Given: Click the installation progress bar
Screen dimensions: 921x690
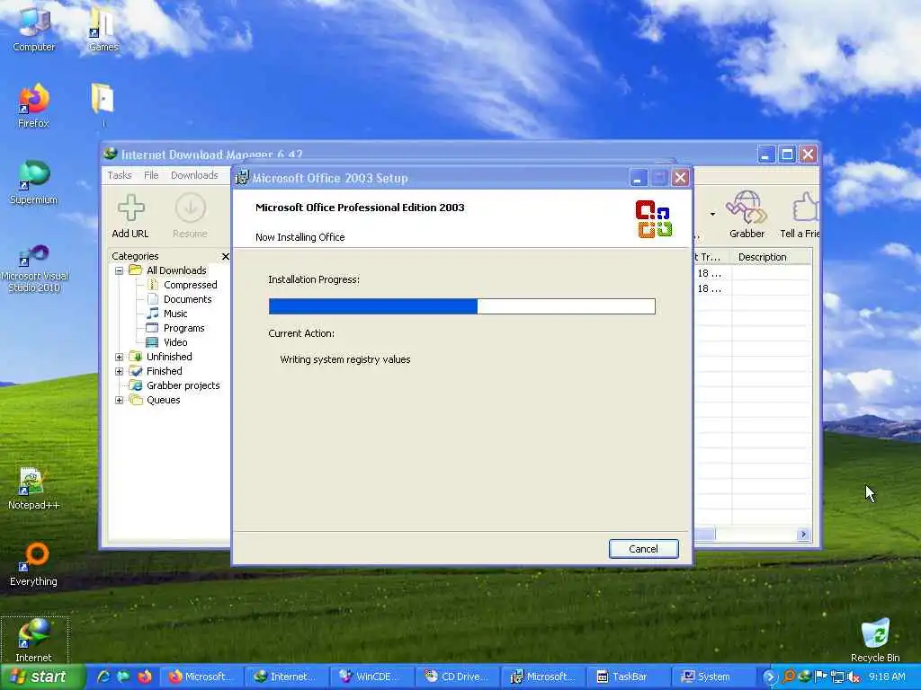Looking at the screenshot, I should coord(461,305).
